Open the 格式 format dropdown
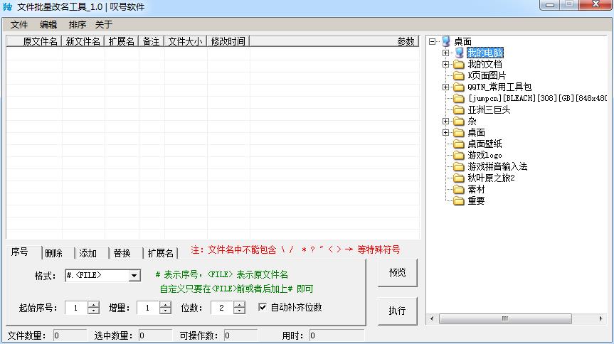Image resolution: width=614 pixels, height=344 pixels. (x=134, y=275)
